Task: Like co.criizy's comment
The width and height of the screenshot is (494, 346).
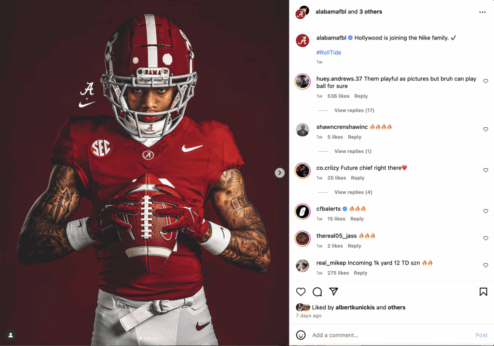Action: coord(486,170)
